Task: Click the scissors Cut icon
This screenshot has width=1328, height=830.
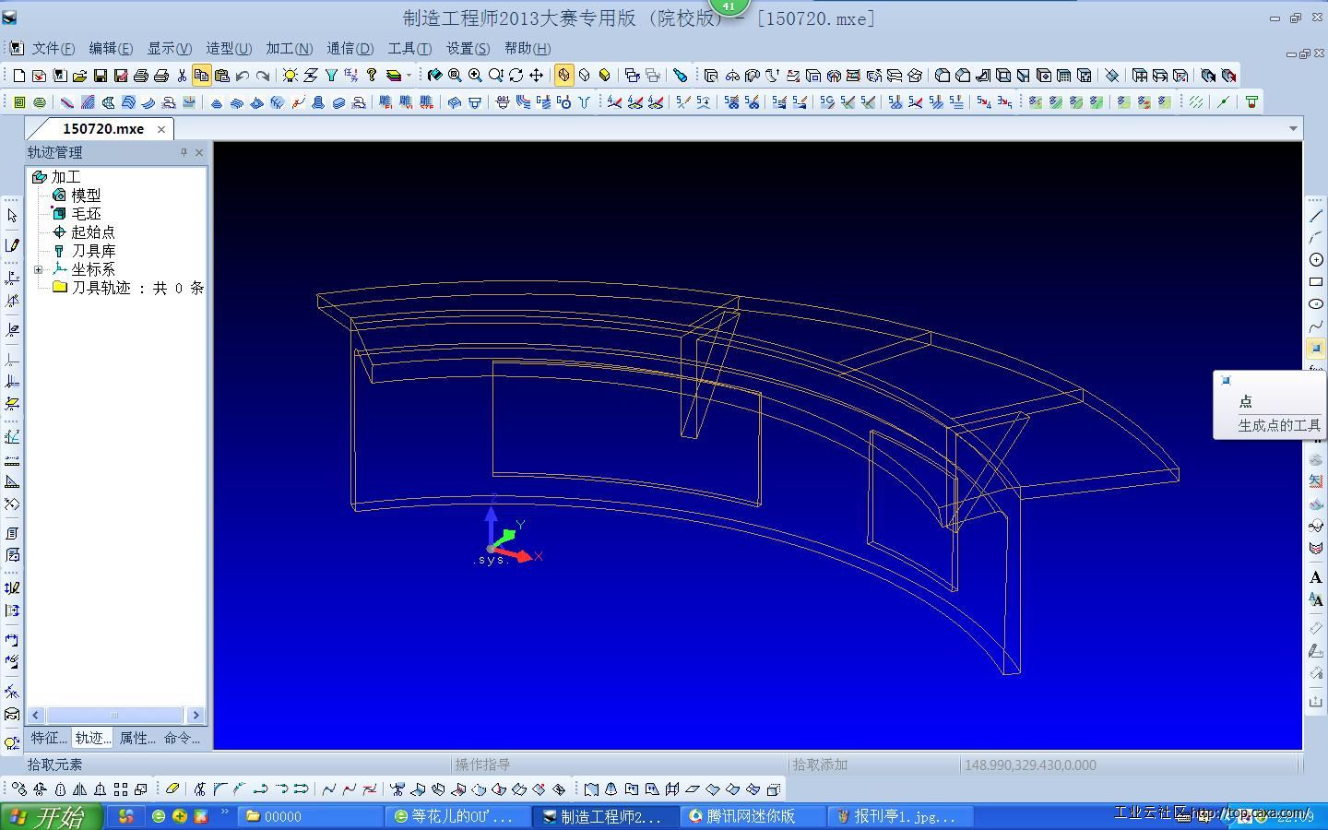Action: click(x=182, y=76)
